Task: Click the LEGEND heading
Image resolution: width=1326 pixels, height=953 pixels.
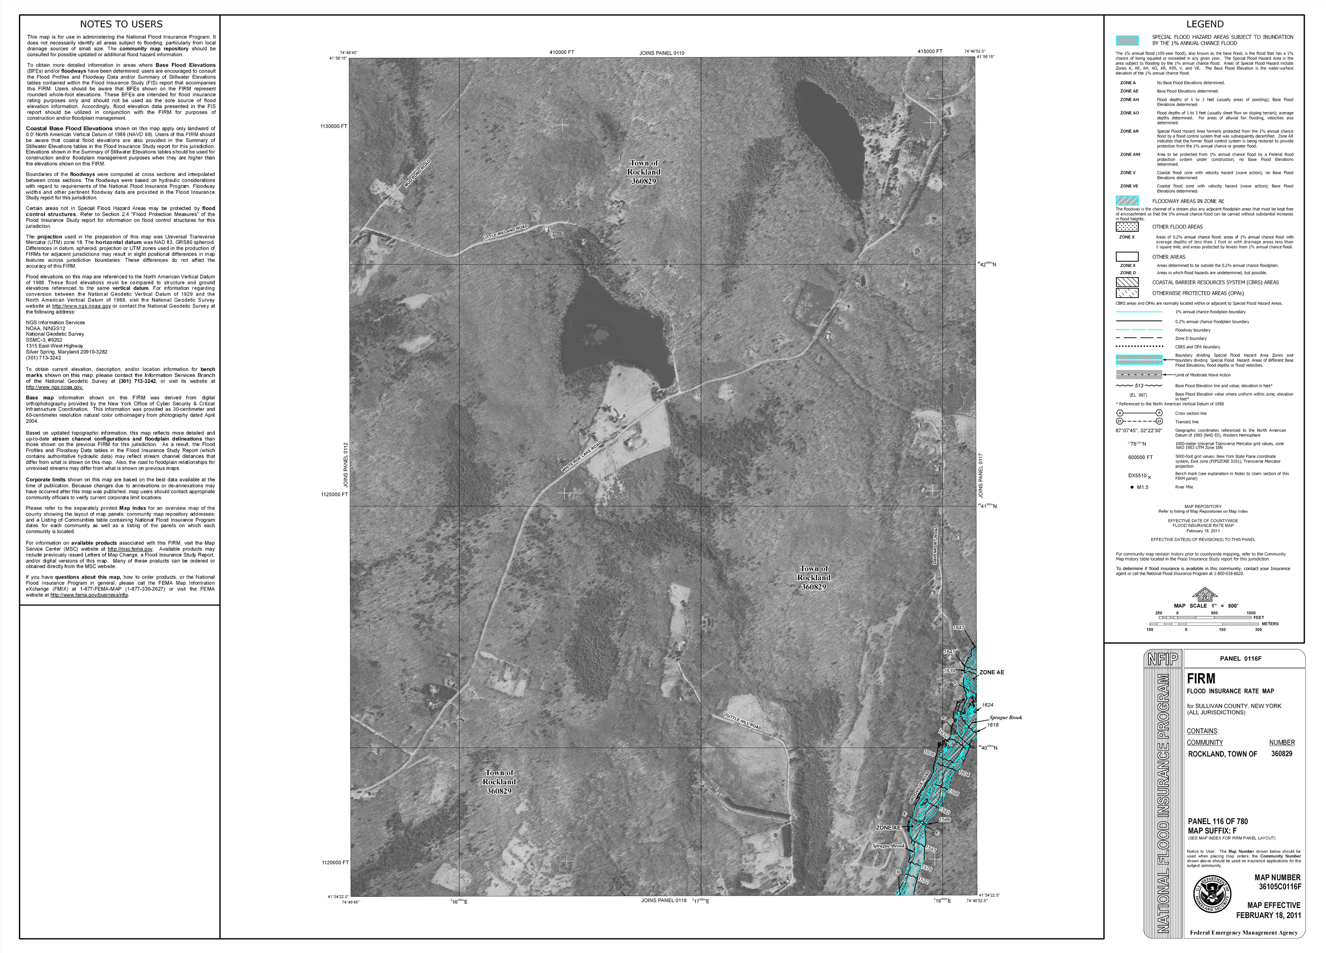Action: pos(1204,24)
